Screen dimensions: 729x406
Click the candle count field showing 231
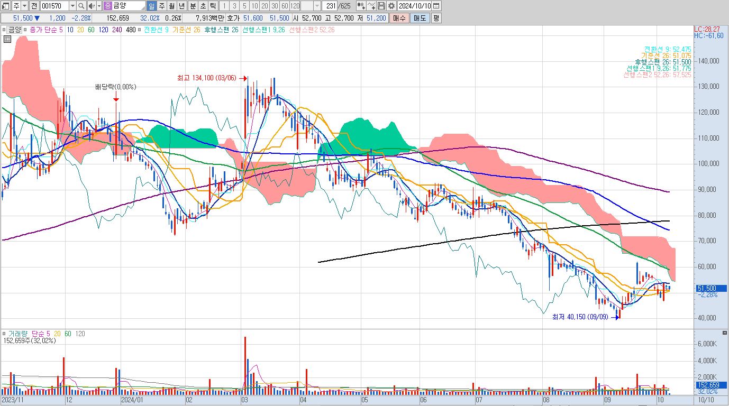tap(330, 6)
